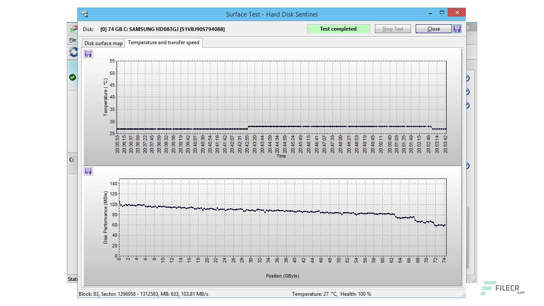Click the Surface Test window title bar icon
The width and height of the screenshot is (544, 306).
point(85,14)
